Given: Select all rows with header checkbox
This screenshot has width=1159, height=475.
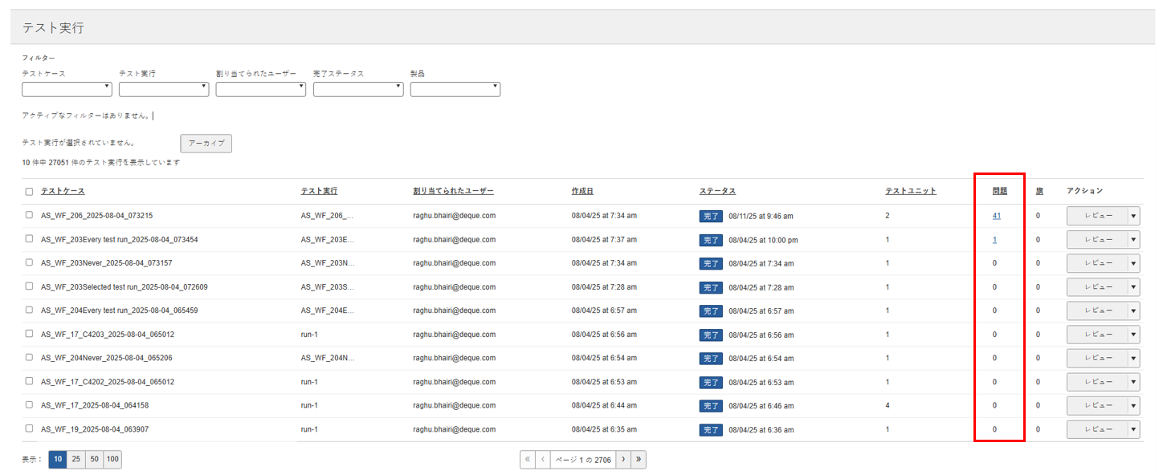Looking at the screenshot, I should coord(30,192).
